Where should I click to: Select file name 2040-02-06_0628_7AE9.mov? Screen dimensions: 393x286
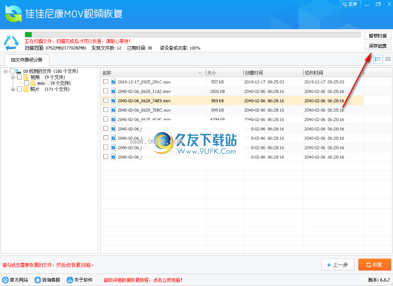pyautogui.click(x=144, y=101)
